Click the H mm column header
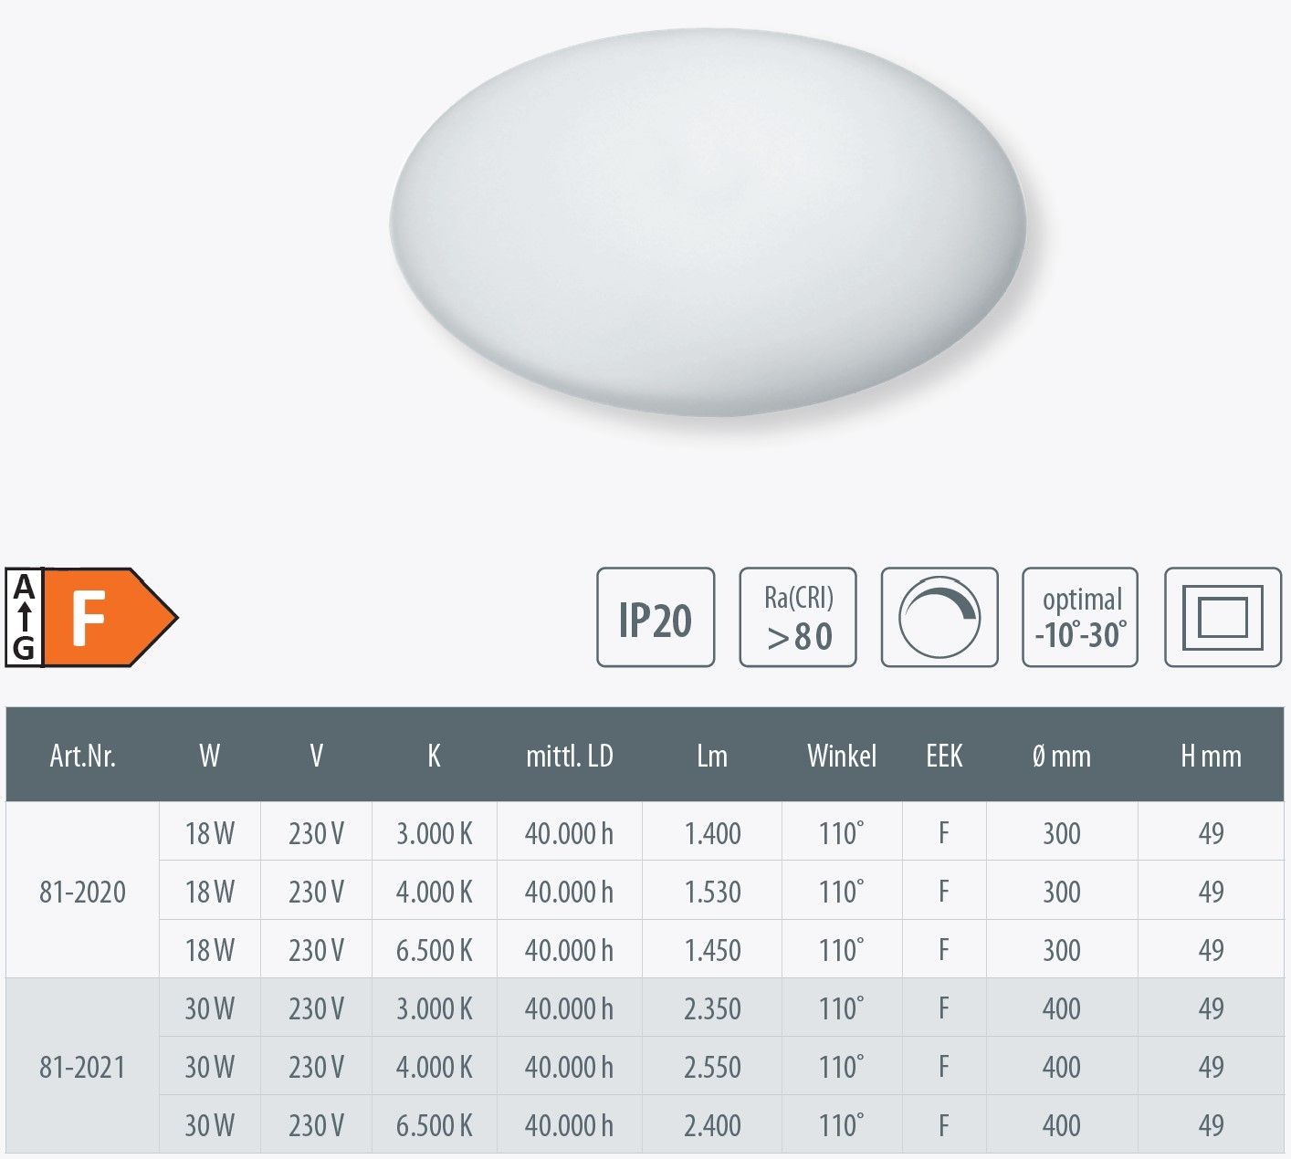Screen dimensions: 1291x1159 click(x=1212, y=756)
